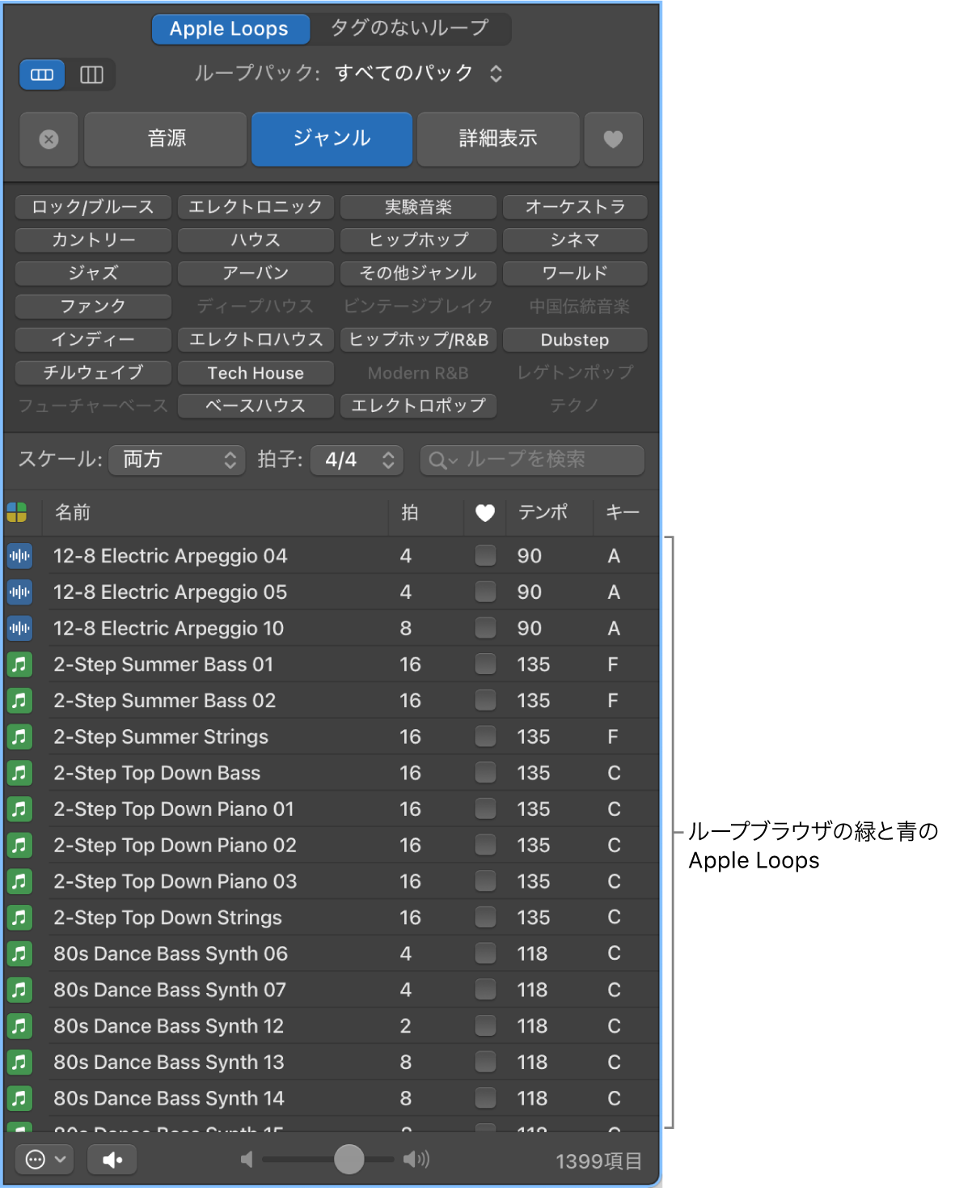The width and height of the screenshot is (955, 1188).
Task: Click green icon for 80s Dance Bass Synth 12
Action: coord(19,1026)
